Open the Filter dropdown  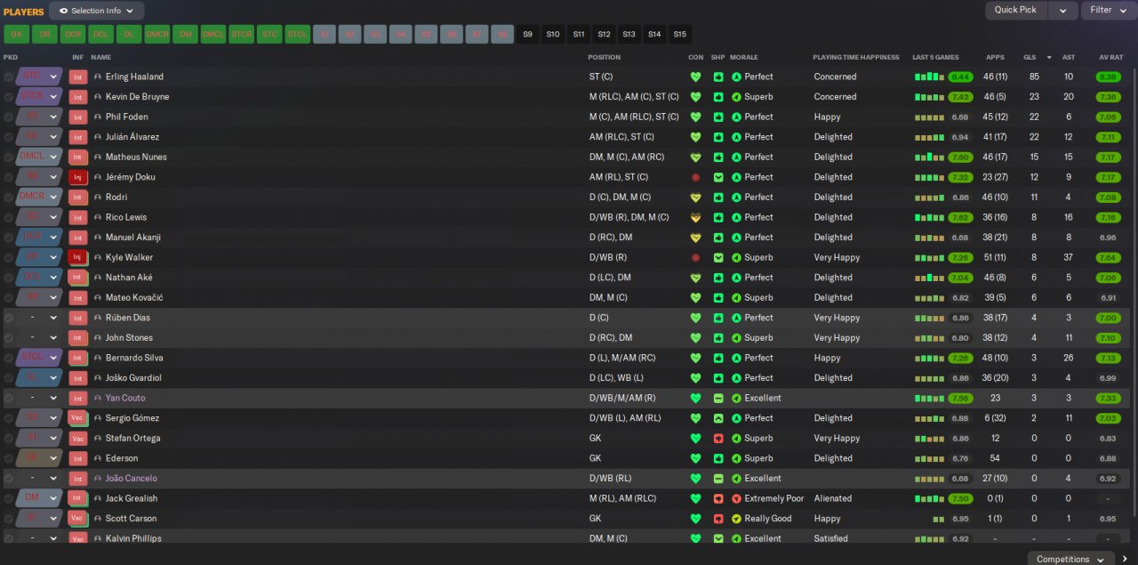(x=1108, y=11)
